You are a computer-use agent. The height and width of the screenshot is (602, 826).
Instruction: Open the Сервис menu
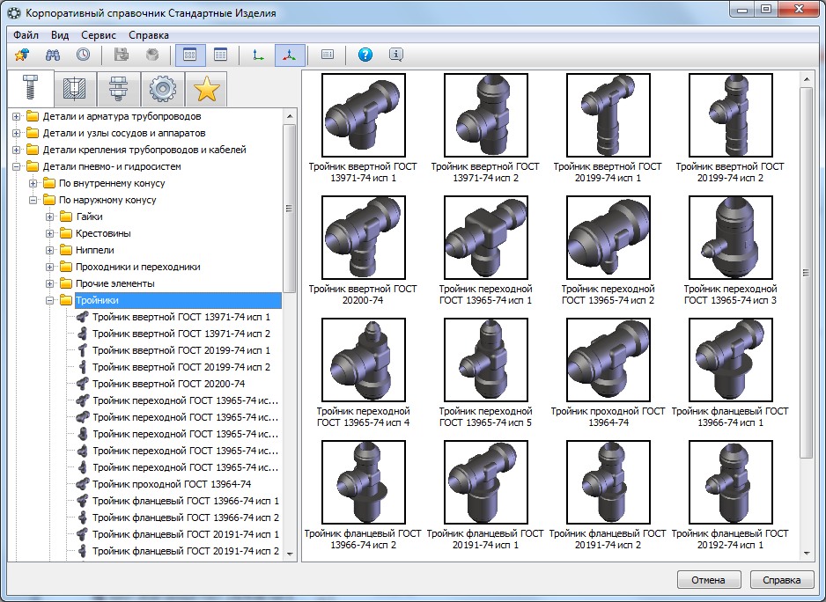(x=98, y=35)
